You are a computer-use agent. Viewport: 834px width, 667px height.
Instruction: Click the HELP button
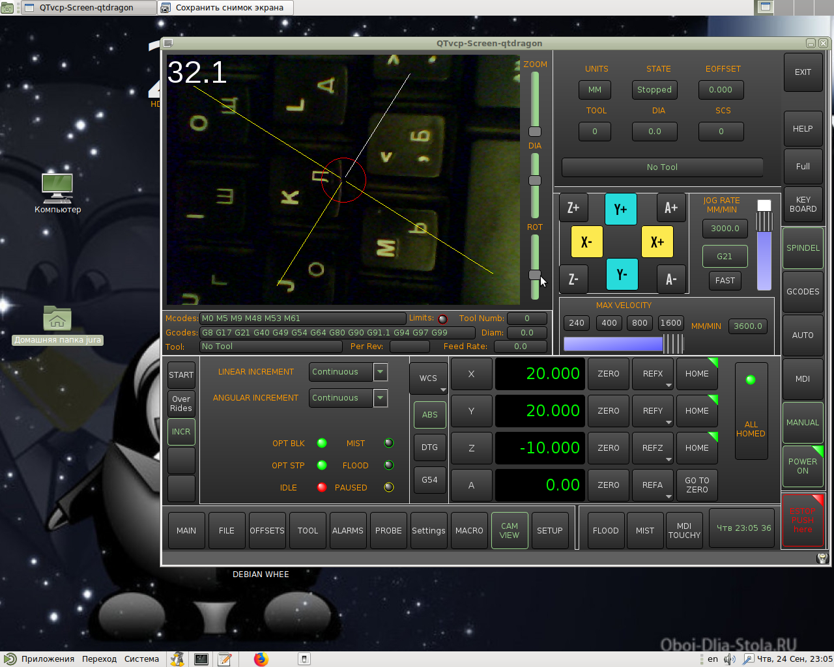803,129
